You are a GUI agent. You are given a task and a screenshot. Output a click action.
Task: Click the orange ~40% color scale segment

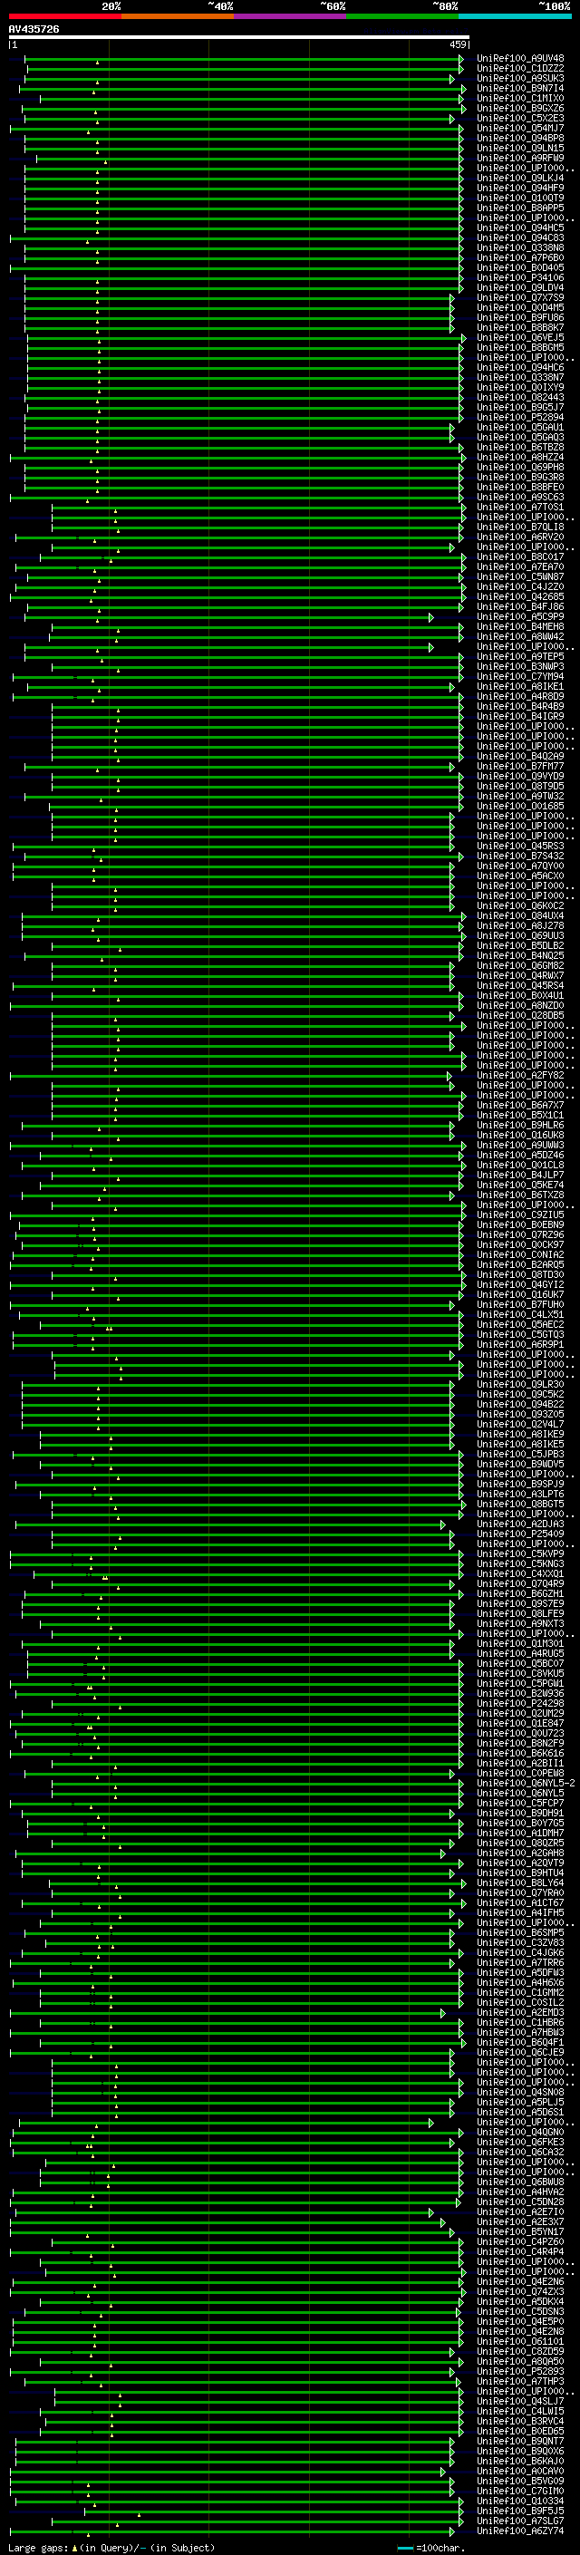178,16
